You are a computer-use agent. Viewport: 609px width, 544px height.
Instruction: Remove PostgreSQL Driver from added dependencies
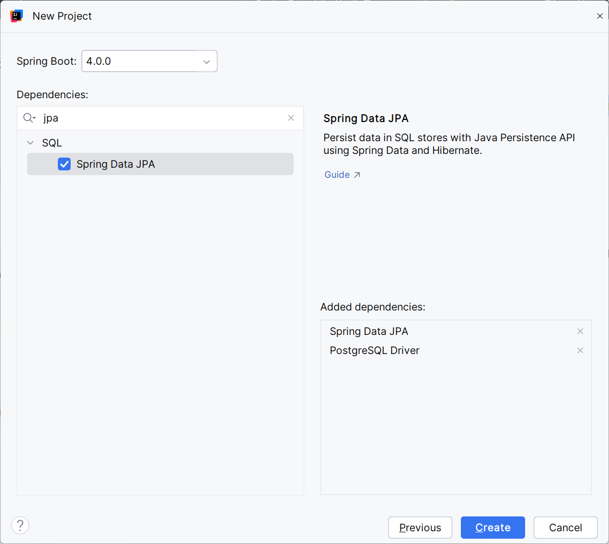(x=580, y=350)
